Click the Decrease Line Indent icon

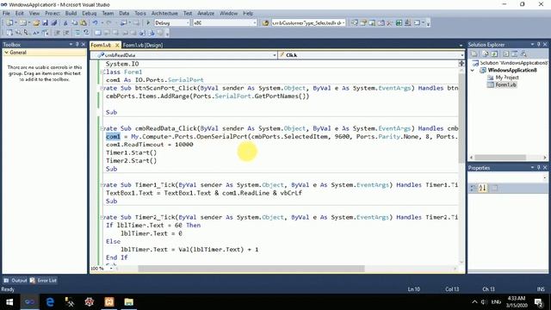click(x=58, y=33)
